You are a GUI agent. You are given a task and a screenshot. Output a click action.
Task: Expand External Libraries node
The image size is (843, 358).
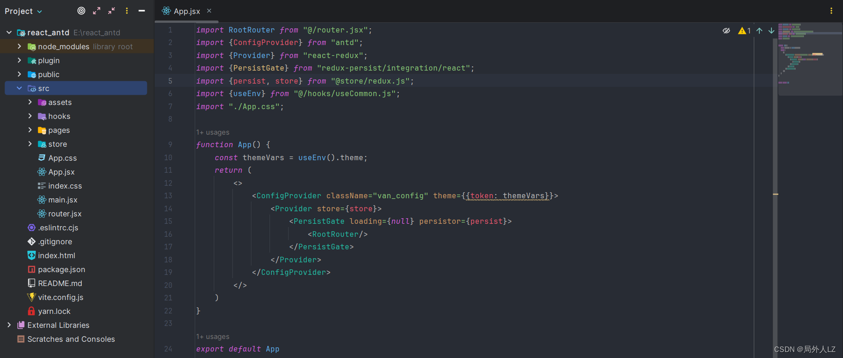pyautogui.click(x=9, y=325)
